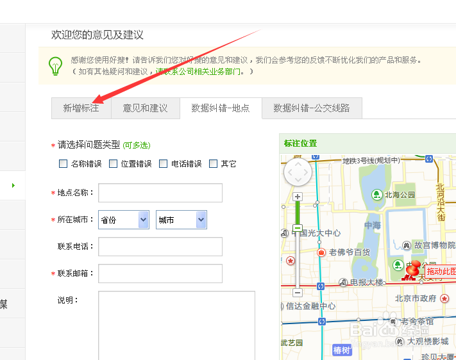Screen dimensions: 456x360
Task: Click the 标注位置 map panel header
Action: (x=367, y=143)
